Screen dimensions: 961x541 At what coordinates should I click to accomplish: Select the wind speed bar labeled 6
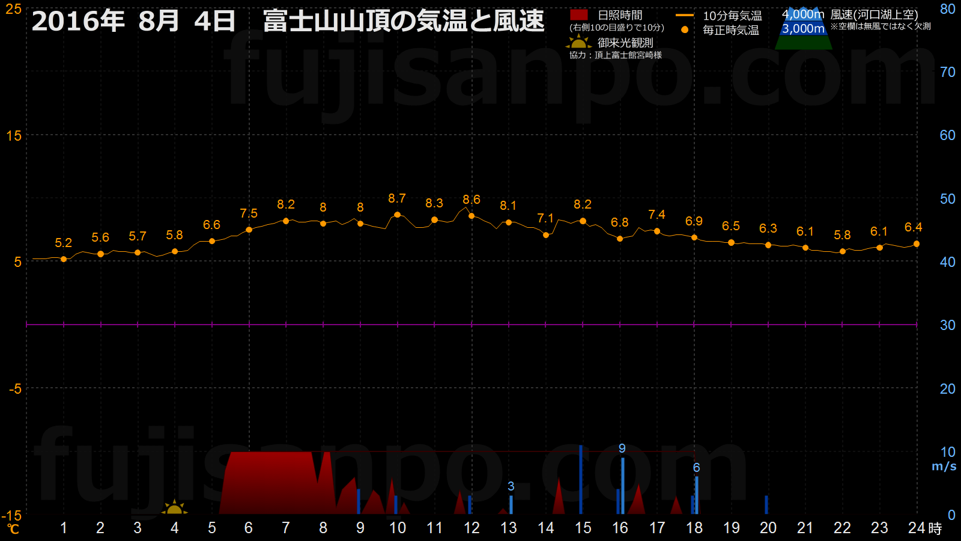pyautogui.click(x=697, y=495)
